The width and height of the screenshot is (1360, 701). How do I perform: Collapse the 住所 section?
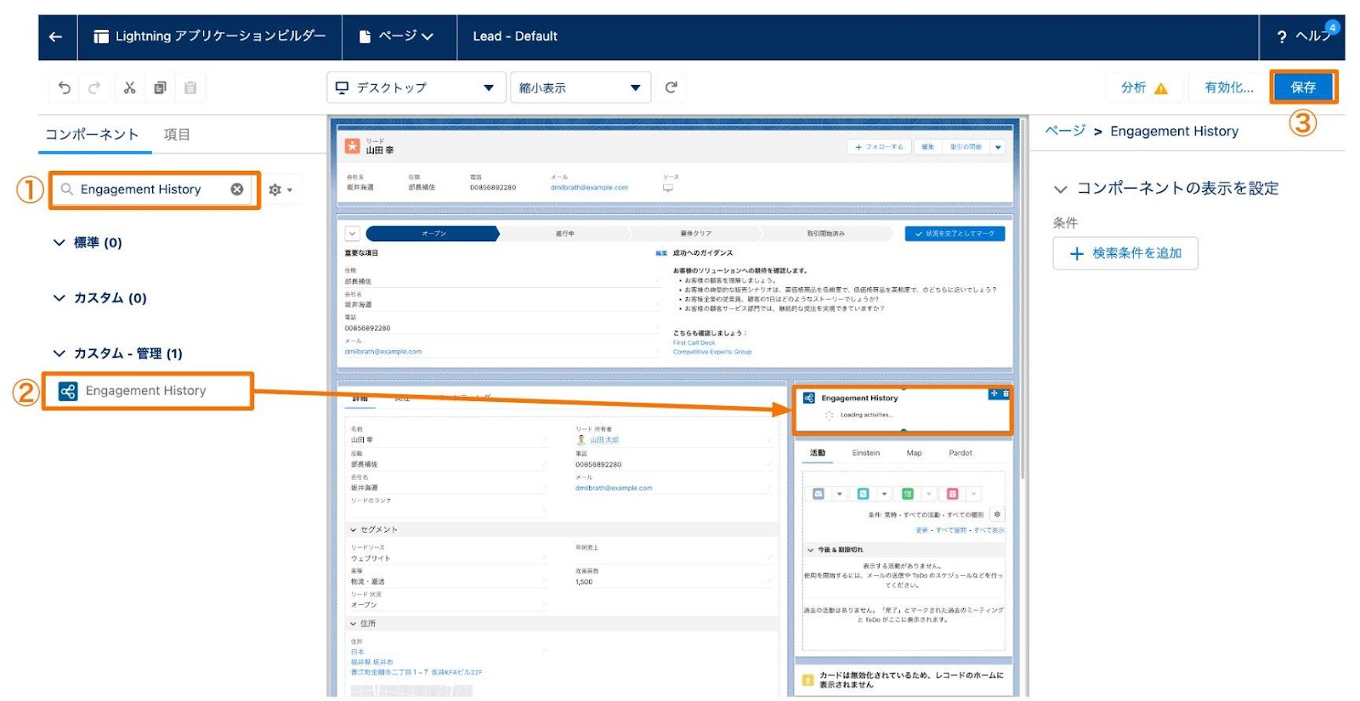click(354, 624)
